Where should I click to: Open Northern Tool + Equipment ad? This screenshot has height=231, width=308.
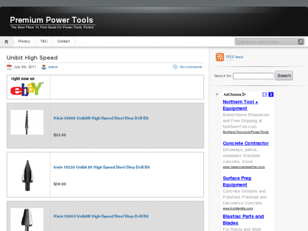point(240,105)
